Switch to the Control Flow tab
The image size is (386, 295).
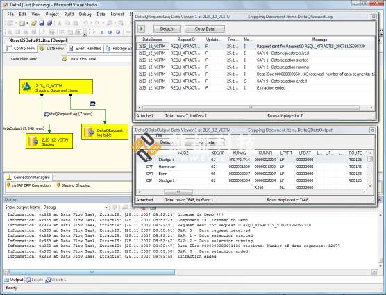tap(21, 48)
